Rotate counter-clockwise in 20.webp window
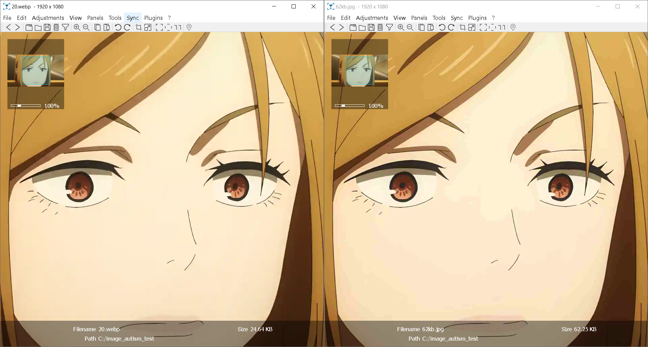The image size is (648, 347). (118, 27)
